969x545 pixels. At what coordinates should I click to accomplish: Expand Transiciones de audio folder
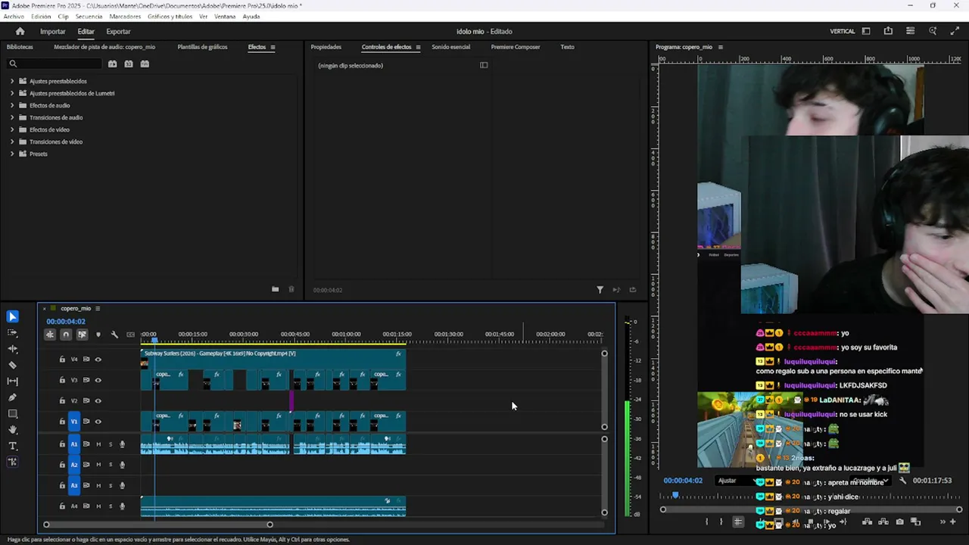click(x=12, y=117)
